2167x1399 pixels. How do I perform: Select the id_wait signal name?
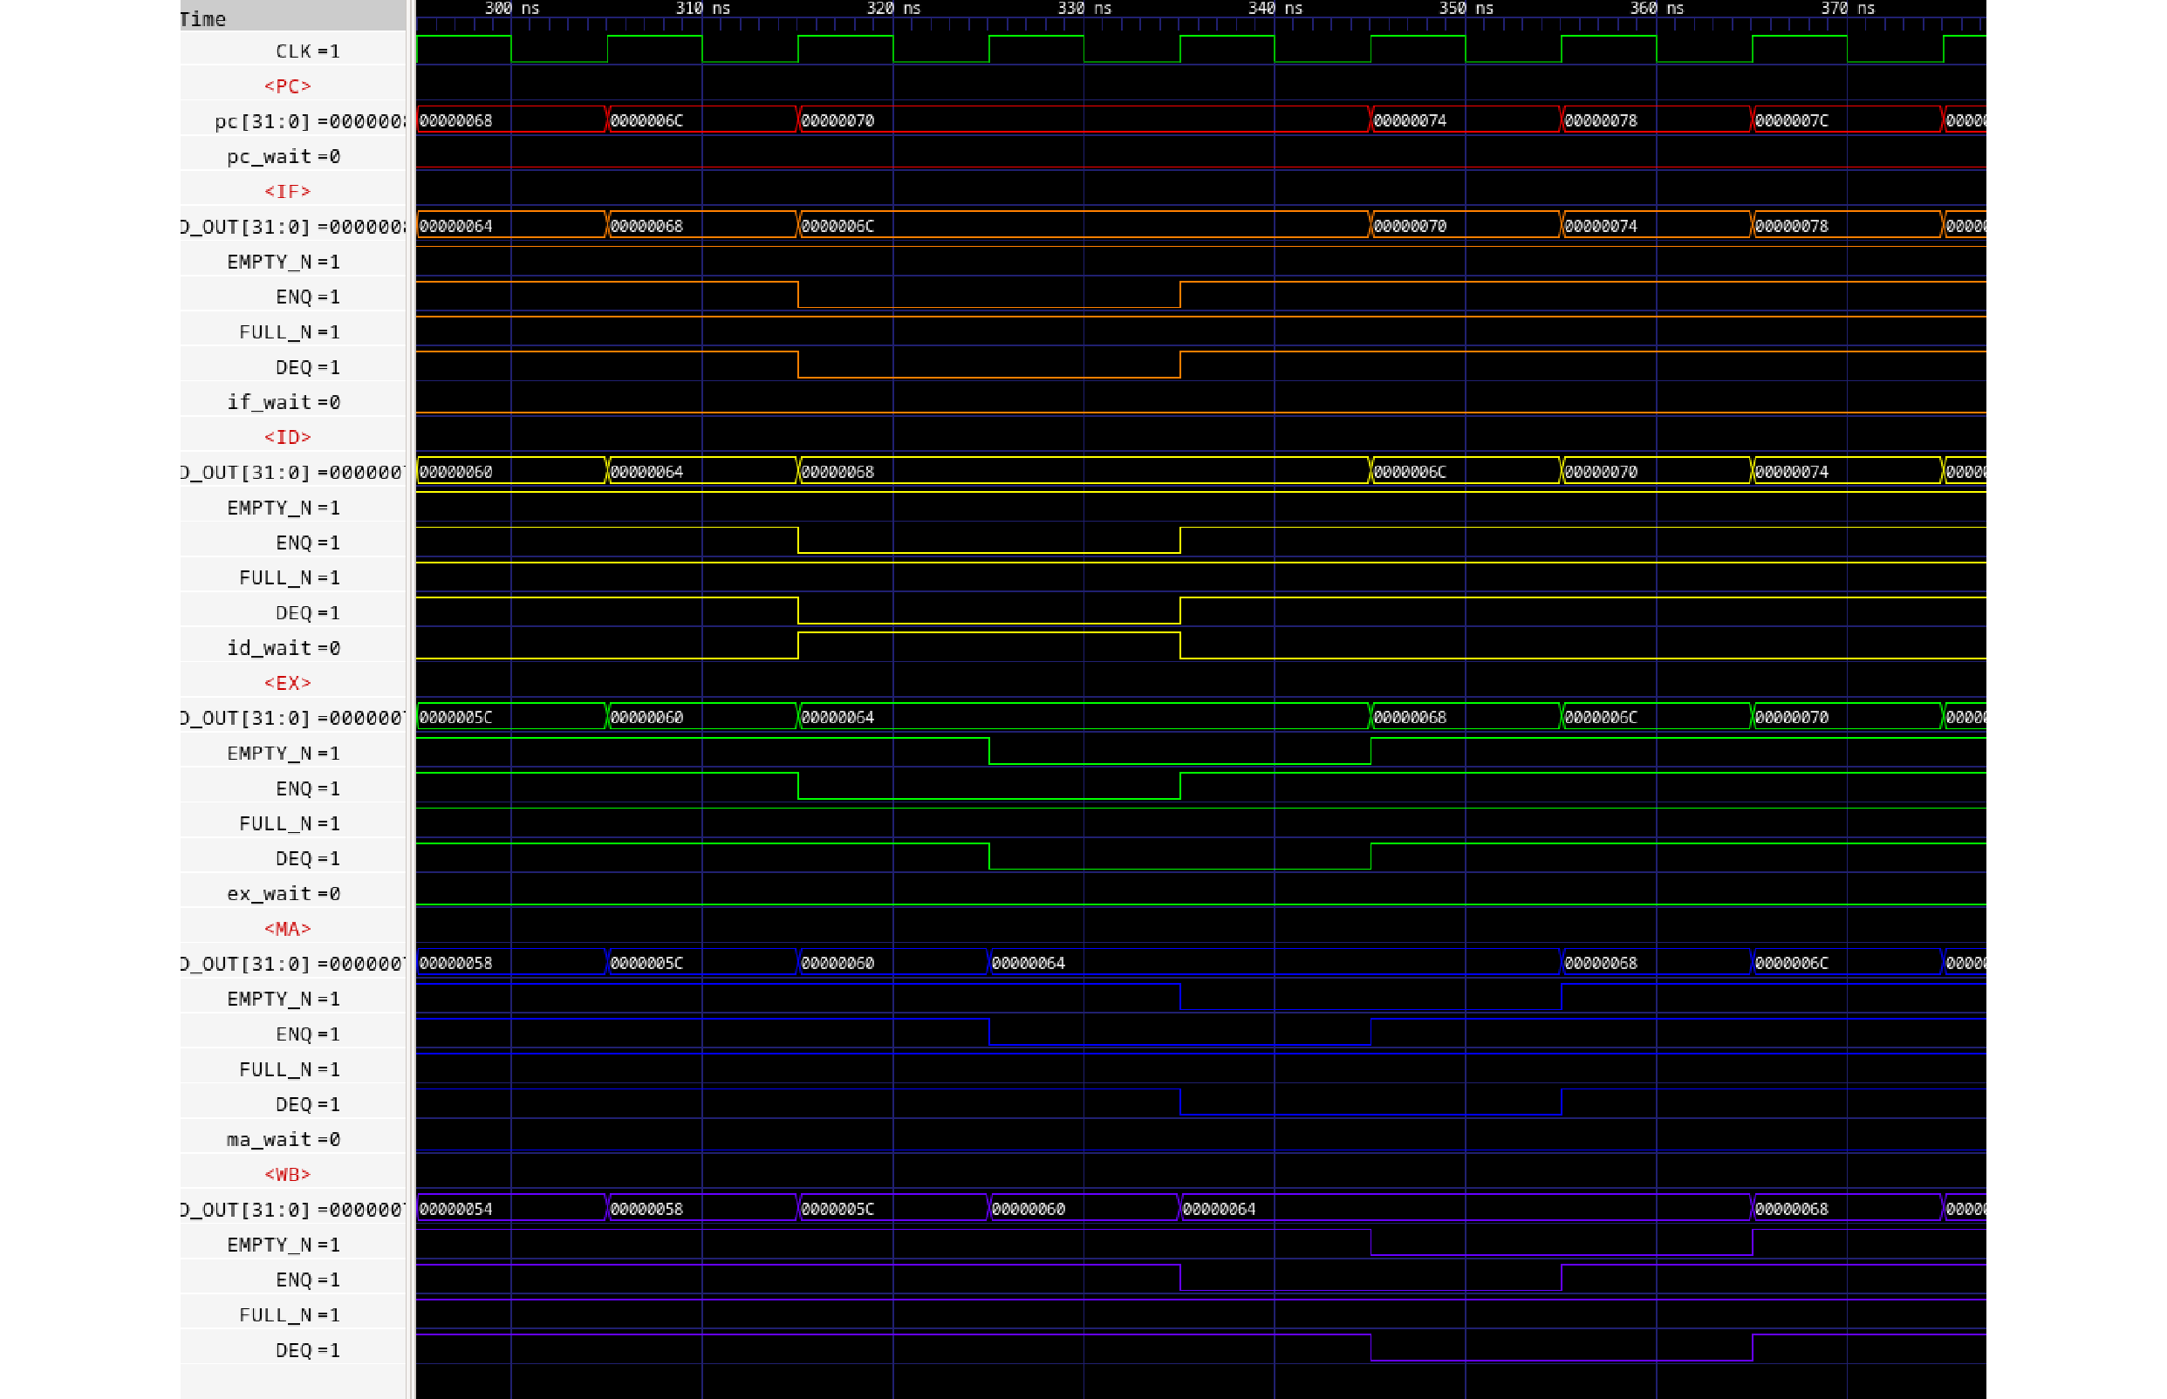point(269,648)
